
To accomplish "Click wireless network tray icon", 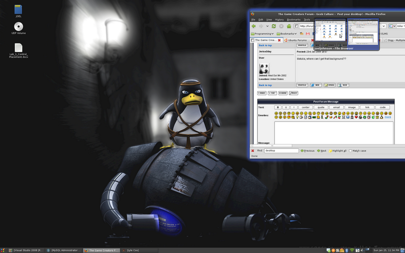I will [352, 250].
